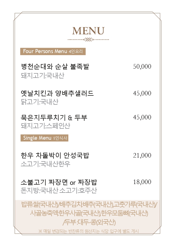This screenshot has width=175, height=247.
Task: Choose the 옛날치킨과 양배추샐러드 dish
Action: click(x=57, y=93)
